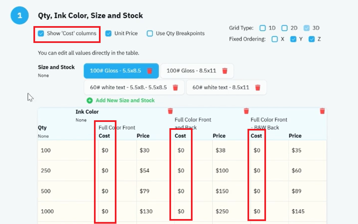This screenshot has height=224, width=358.
Task: Enable Fixed Ordering X checkbox
Action: click(275, 39)
